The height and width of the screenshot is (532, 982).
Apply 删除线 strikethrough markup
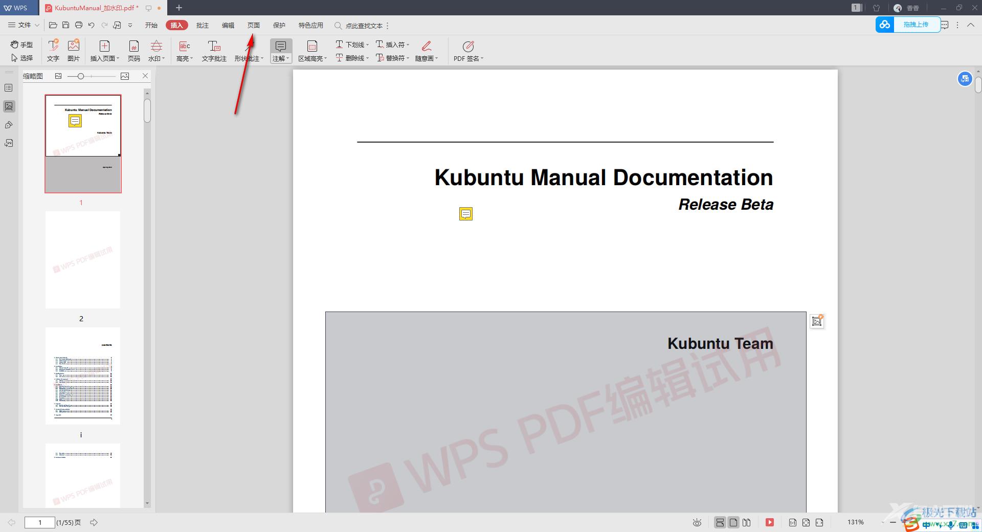click(x=352, y=58)
